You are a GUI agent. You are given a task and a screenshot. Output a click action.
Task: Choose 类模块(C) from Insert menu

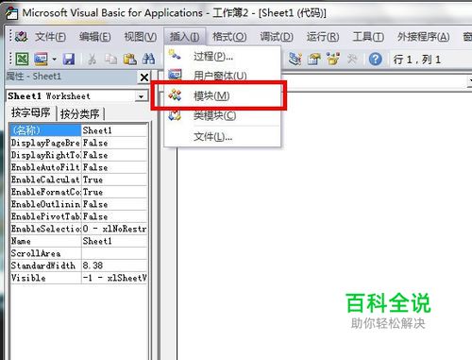pos(222,115)
